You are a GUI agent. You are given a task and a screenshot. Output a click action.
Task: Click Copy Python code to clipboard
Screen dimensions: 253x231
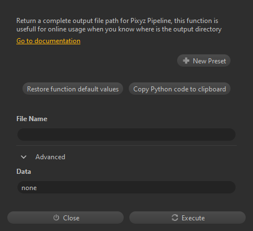click(x=179, y=89)
